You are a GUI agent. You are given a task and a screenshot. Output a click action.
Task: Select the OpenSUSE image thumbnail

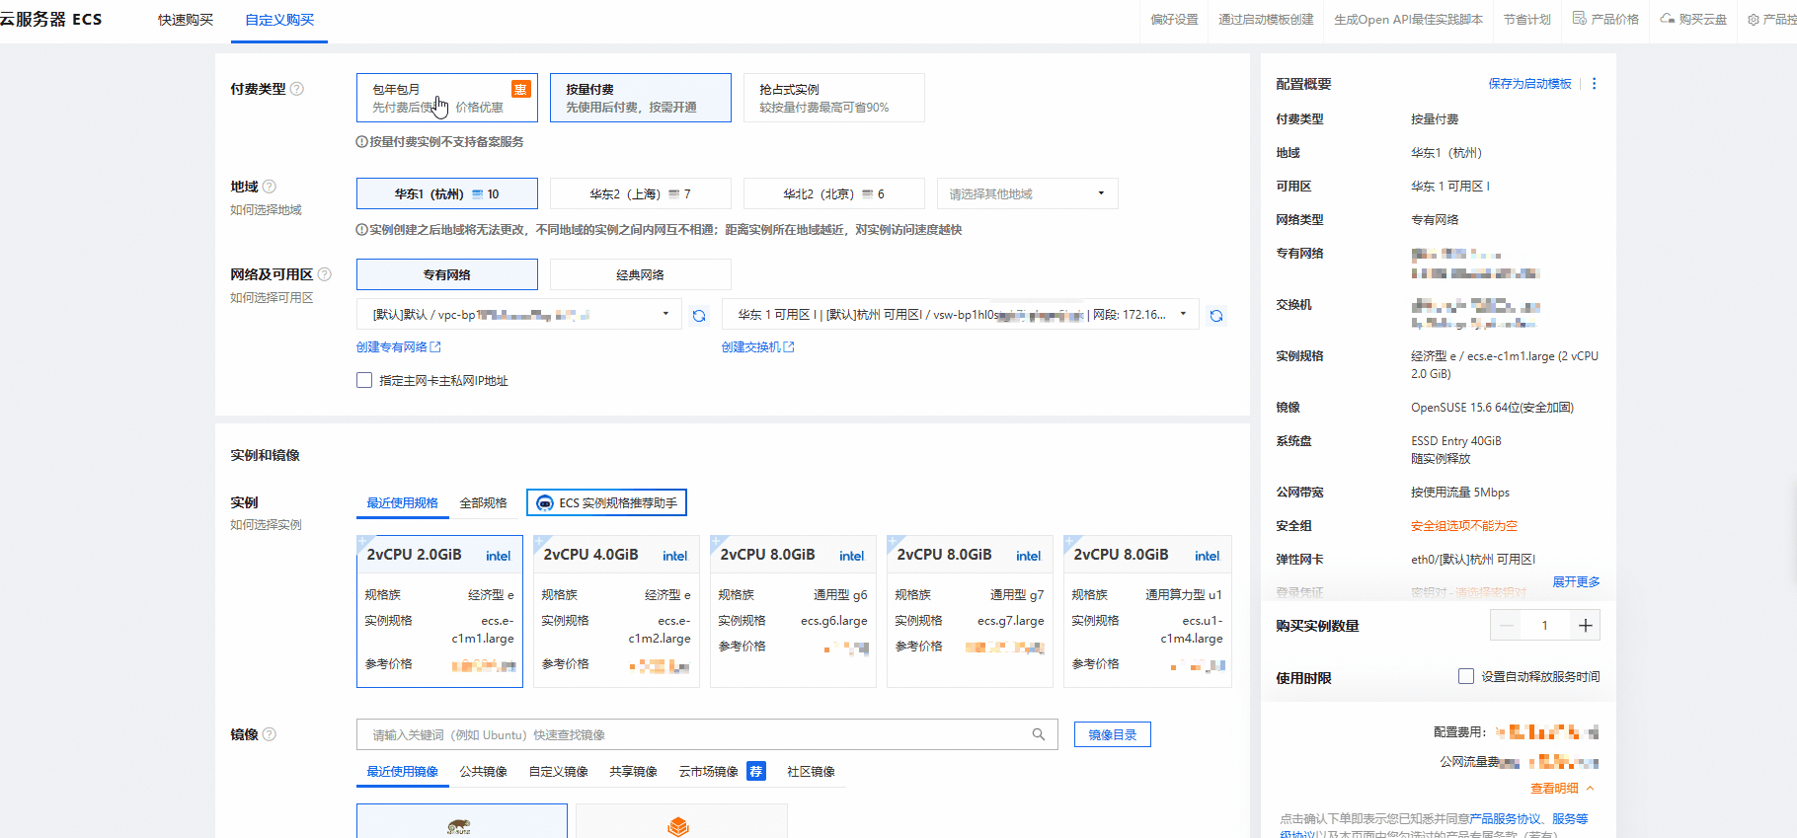coord(462,821)
